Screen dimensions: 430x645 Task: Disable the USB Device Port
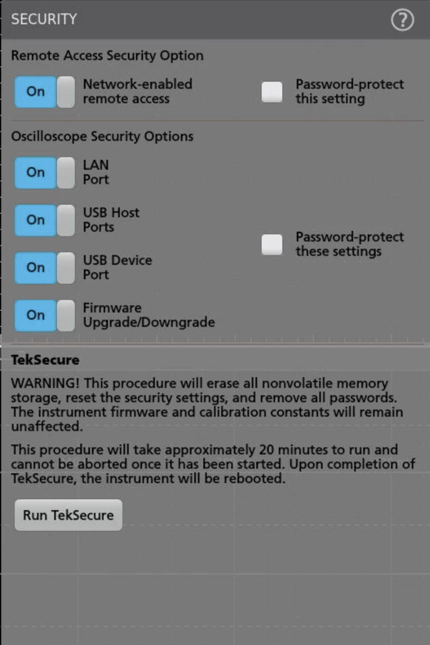43,267
